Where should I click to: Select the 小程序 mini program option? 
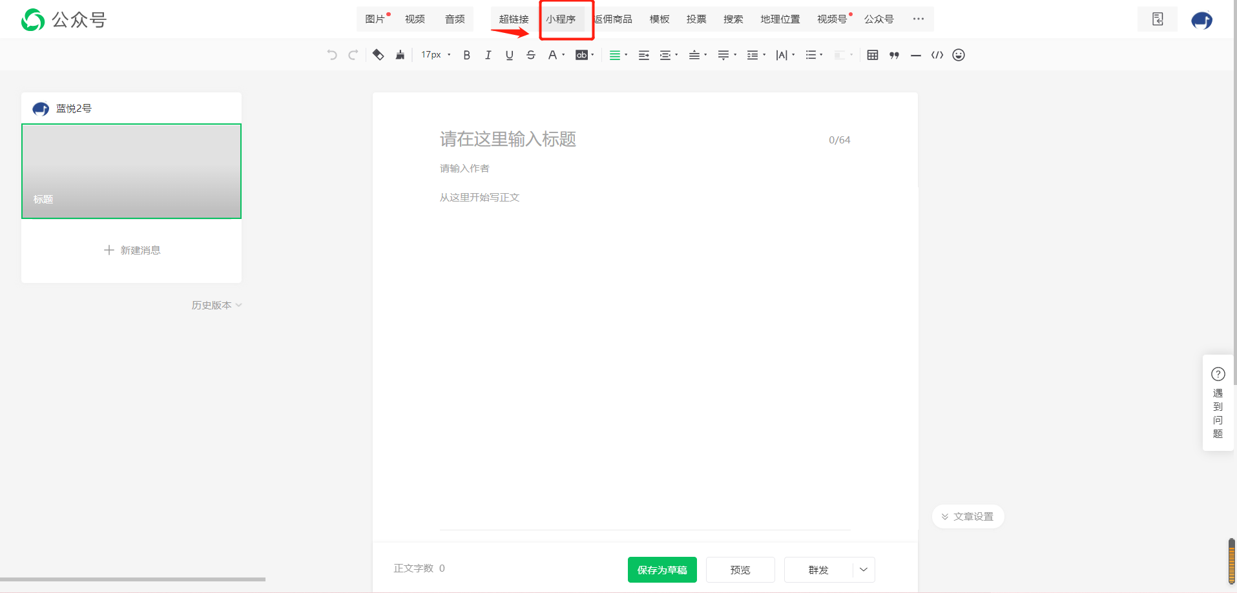pyautogui.click(x=561, y=19)
